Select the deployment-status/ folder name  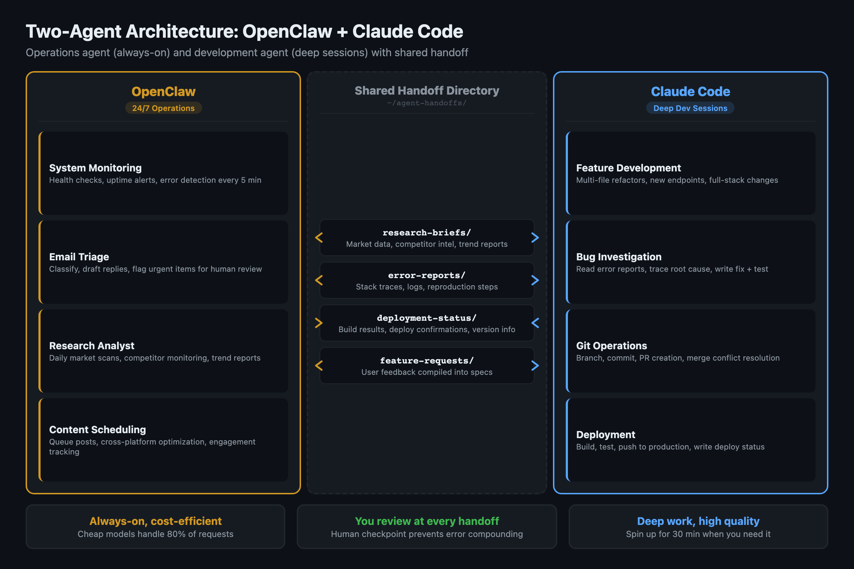tap(427, 318)
